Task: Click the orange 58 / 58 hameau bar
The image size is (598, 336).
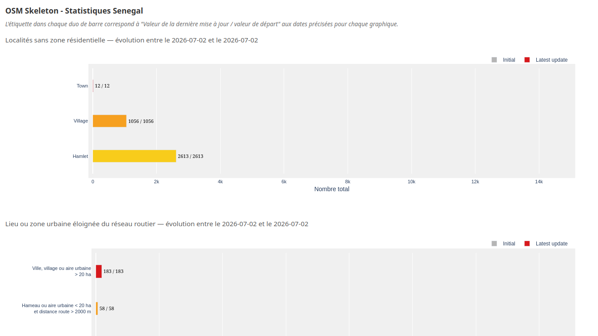Action: [x=97, y=308]
